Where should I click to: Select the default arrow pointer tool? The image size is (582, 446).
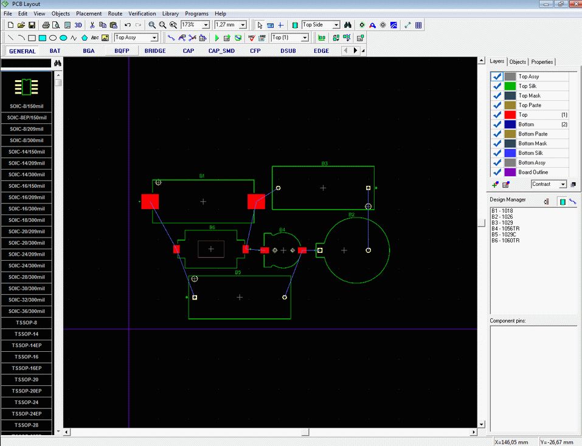pos(260,25)
